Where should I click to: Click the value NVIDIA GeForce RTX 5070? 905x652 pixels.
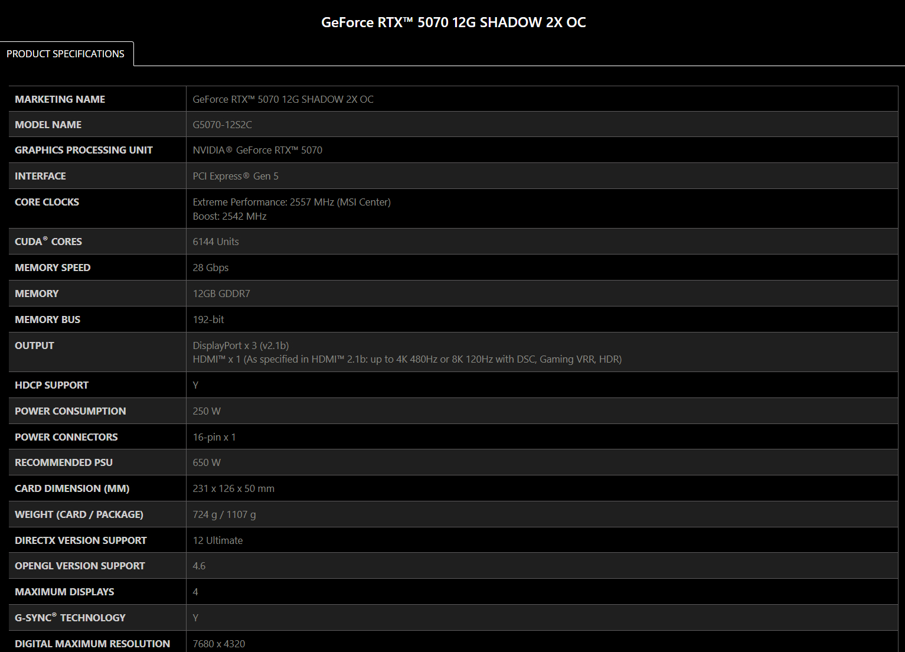[257, 150]
